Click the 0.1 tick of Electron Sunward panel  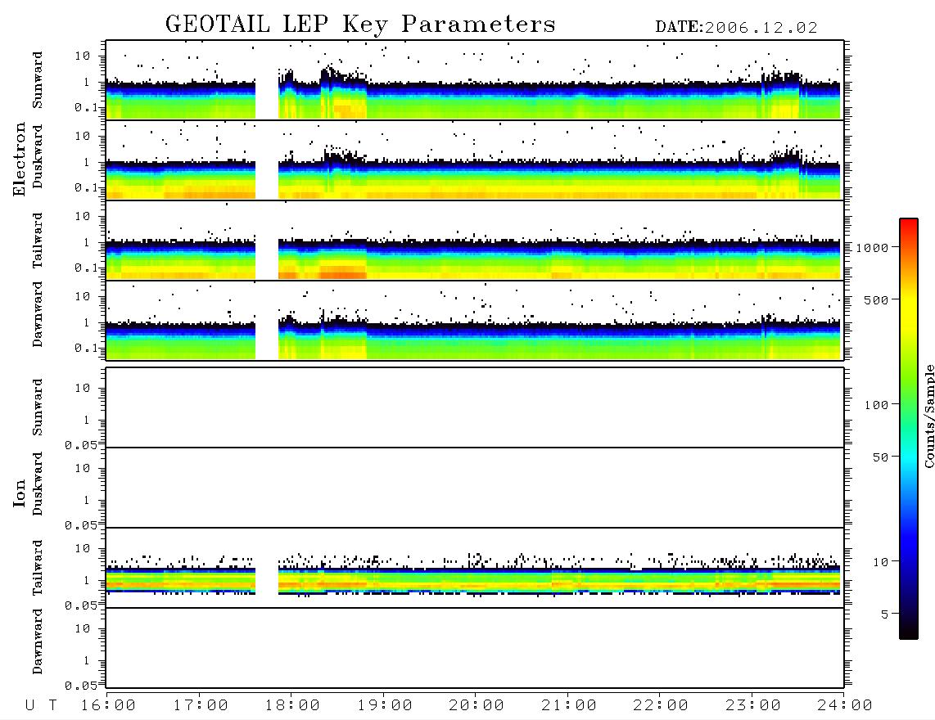[86, 107]
